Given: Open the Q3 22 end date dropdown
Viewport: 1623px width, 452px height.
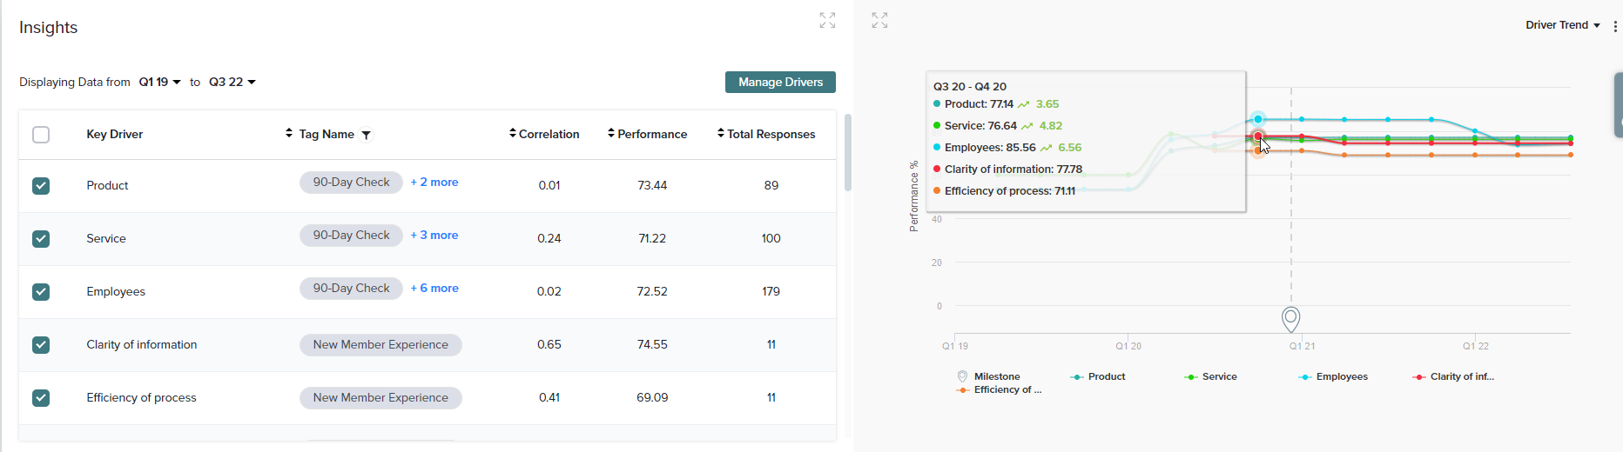Looking at the screenshot, I should click(232, 83).
